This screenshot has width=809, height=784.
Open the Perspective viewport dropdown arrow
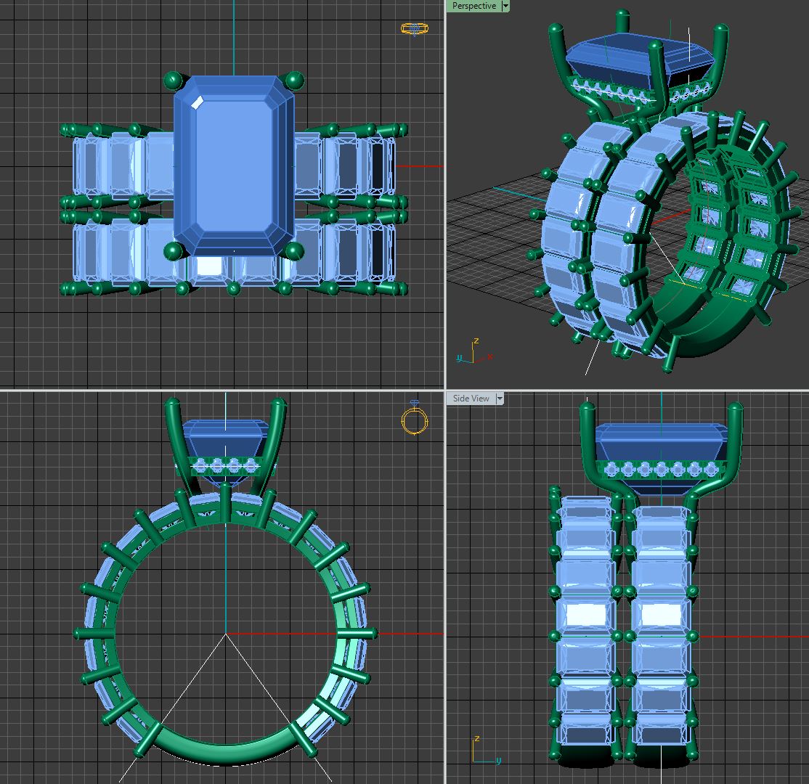[x=505, y=6]
